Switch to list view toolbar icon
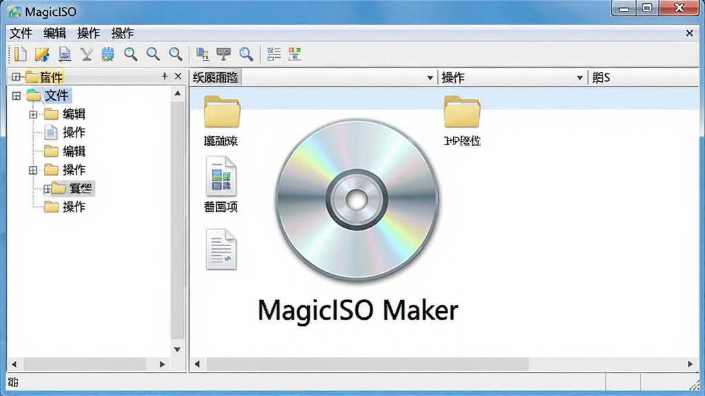The width and height of the screenshot is (705, 396). coord(273,54)
